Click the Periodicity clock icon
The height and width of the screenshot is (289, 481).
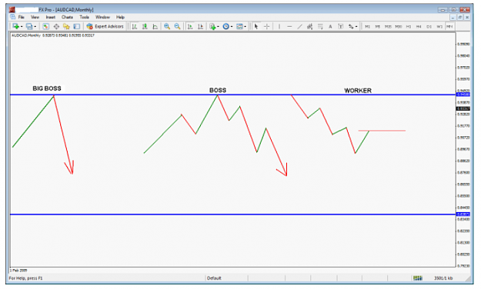tap(225, 26)
